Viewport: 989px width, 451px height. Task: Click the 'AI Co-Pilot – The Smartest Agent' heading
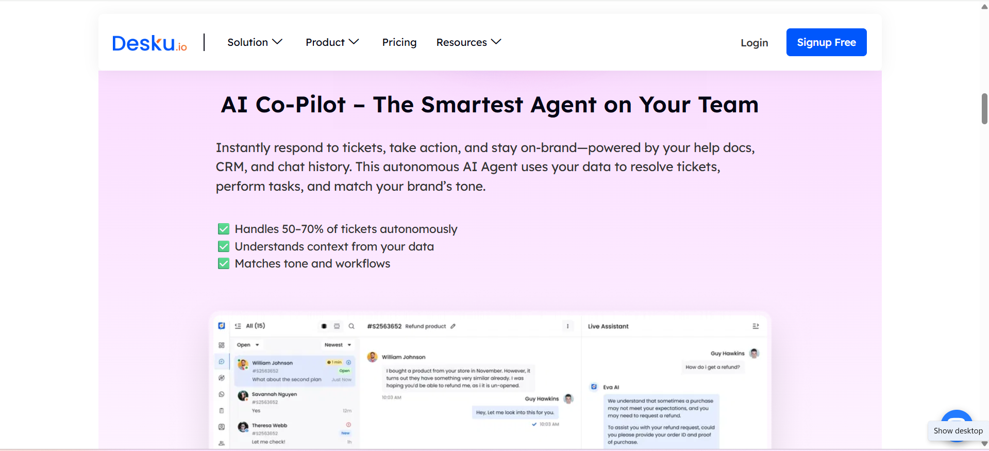coord(490,105)
